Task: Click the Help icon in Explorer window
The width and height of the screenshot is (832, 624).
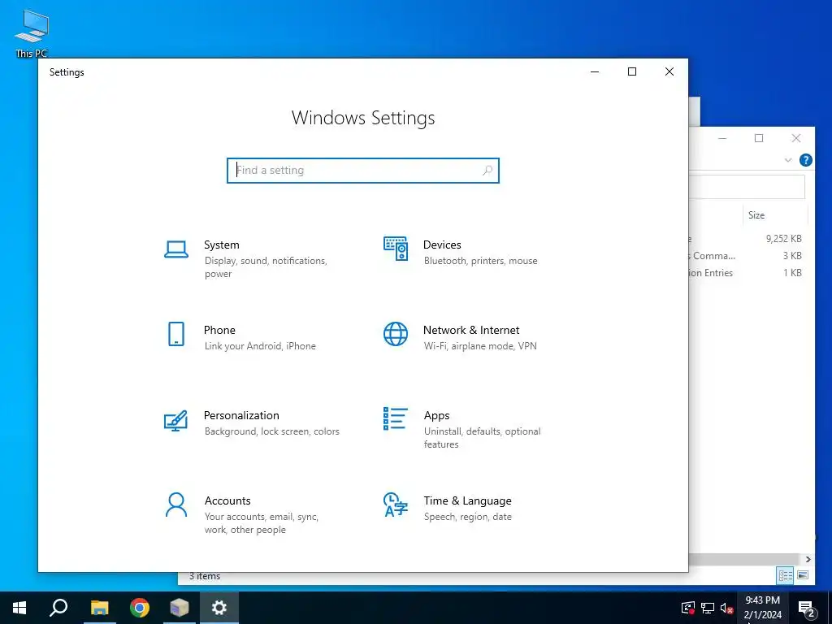Action: 805,160
